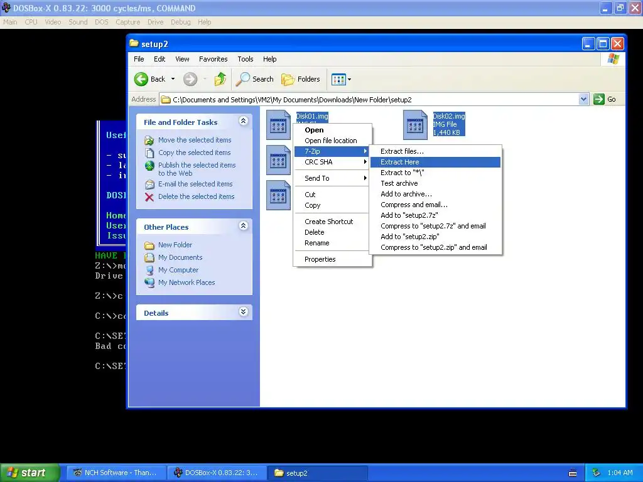Select the Disk01.img file icon
Viewport: 643px width, 482px height.
tap(278, 125)
